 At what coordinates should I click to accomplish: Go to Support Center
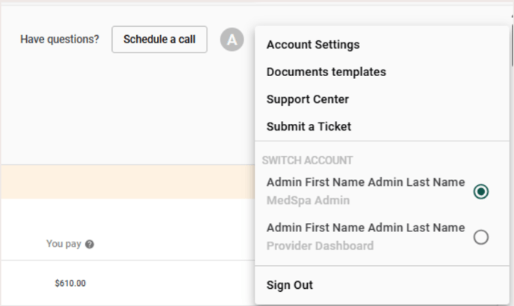pos(308,99)
